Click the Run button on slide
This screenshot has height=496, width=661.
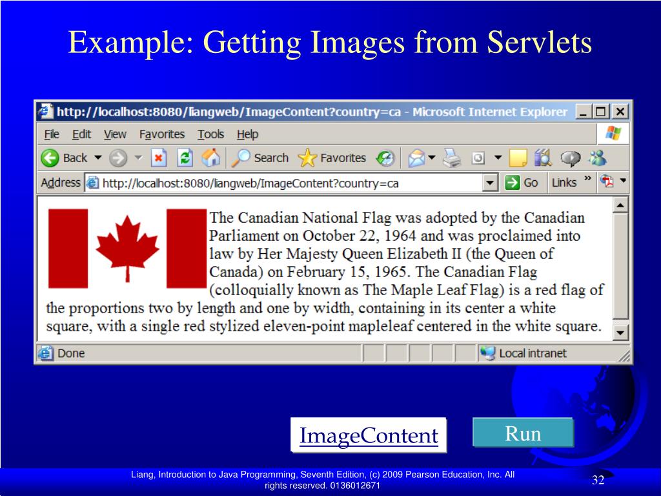pos(523,432)
